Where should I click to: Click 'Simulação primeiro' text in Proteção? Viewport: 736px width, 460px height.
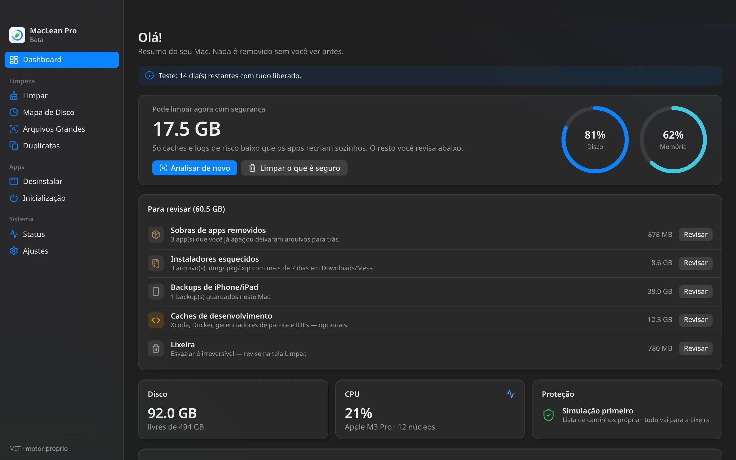coord(598,411)
